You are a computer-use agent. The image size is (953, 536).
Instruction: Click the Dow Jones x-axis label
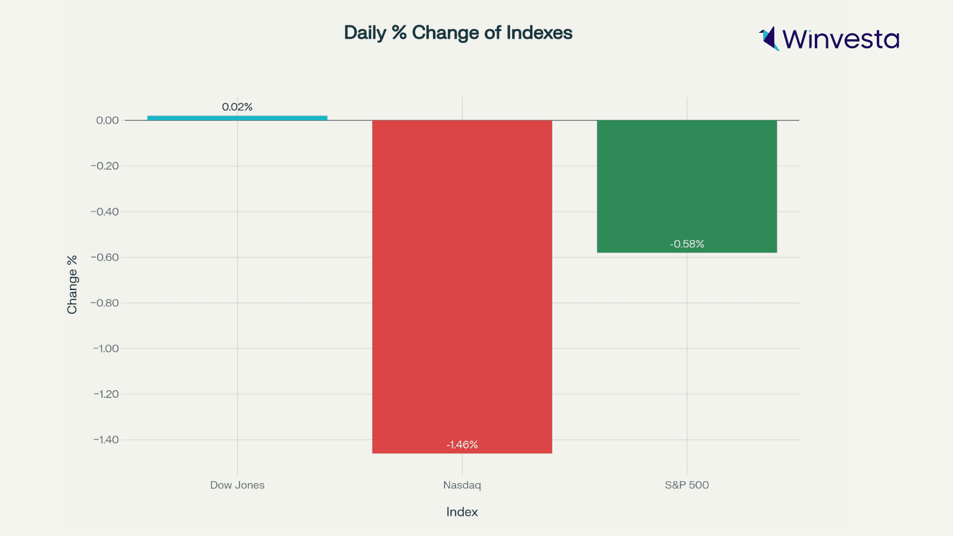(x=237, y=485)
